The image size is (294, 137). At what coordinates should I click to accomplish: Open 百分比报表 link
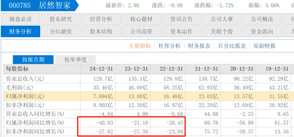pos(232,46)
